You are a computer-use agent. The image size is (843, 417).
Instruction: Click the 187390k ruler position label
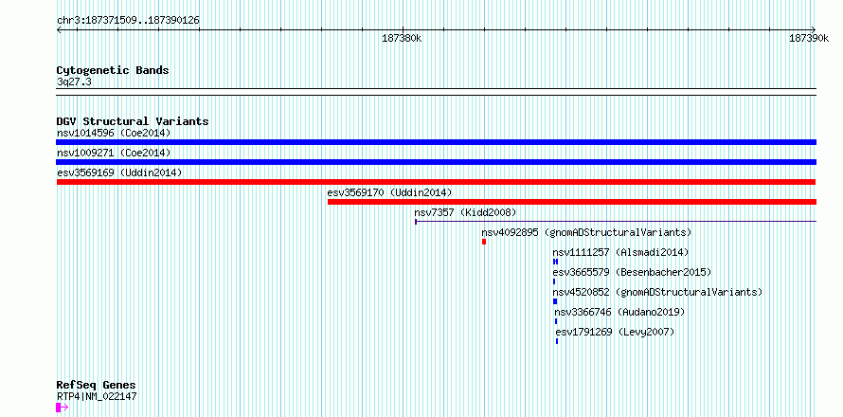point(809,38)
